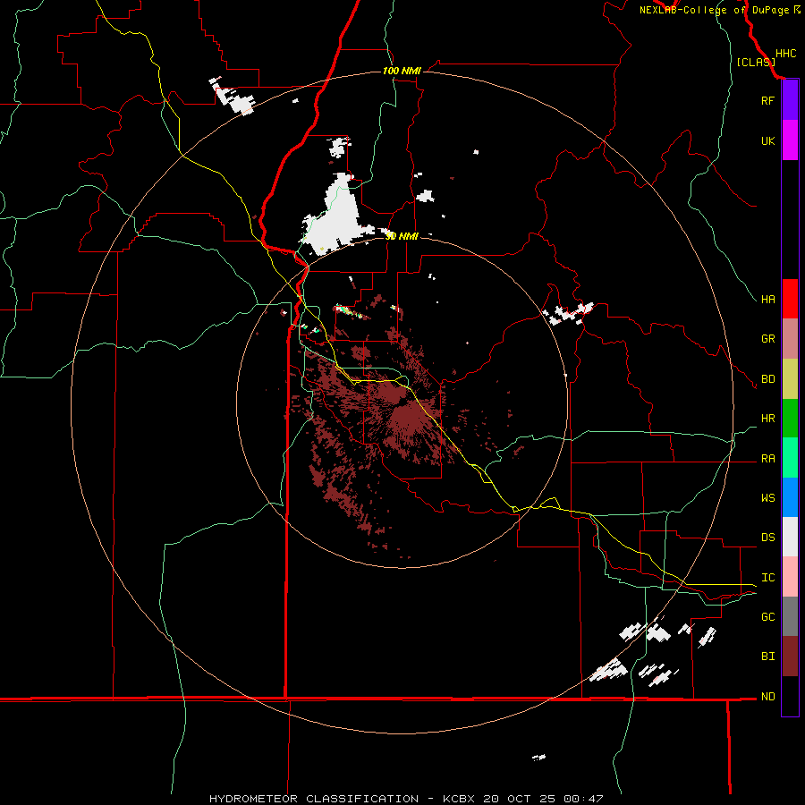Click the 'RA' legend label
This screenshot has height=805, width=805.
click(x=767, y=459)
